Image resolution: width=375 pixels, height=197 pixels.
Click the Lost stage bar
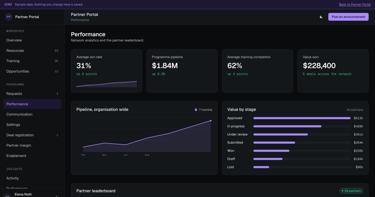[303, 167]
